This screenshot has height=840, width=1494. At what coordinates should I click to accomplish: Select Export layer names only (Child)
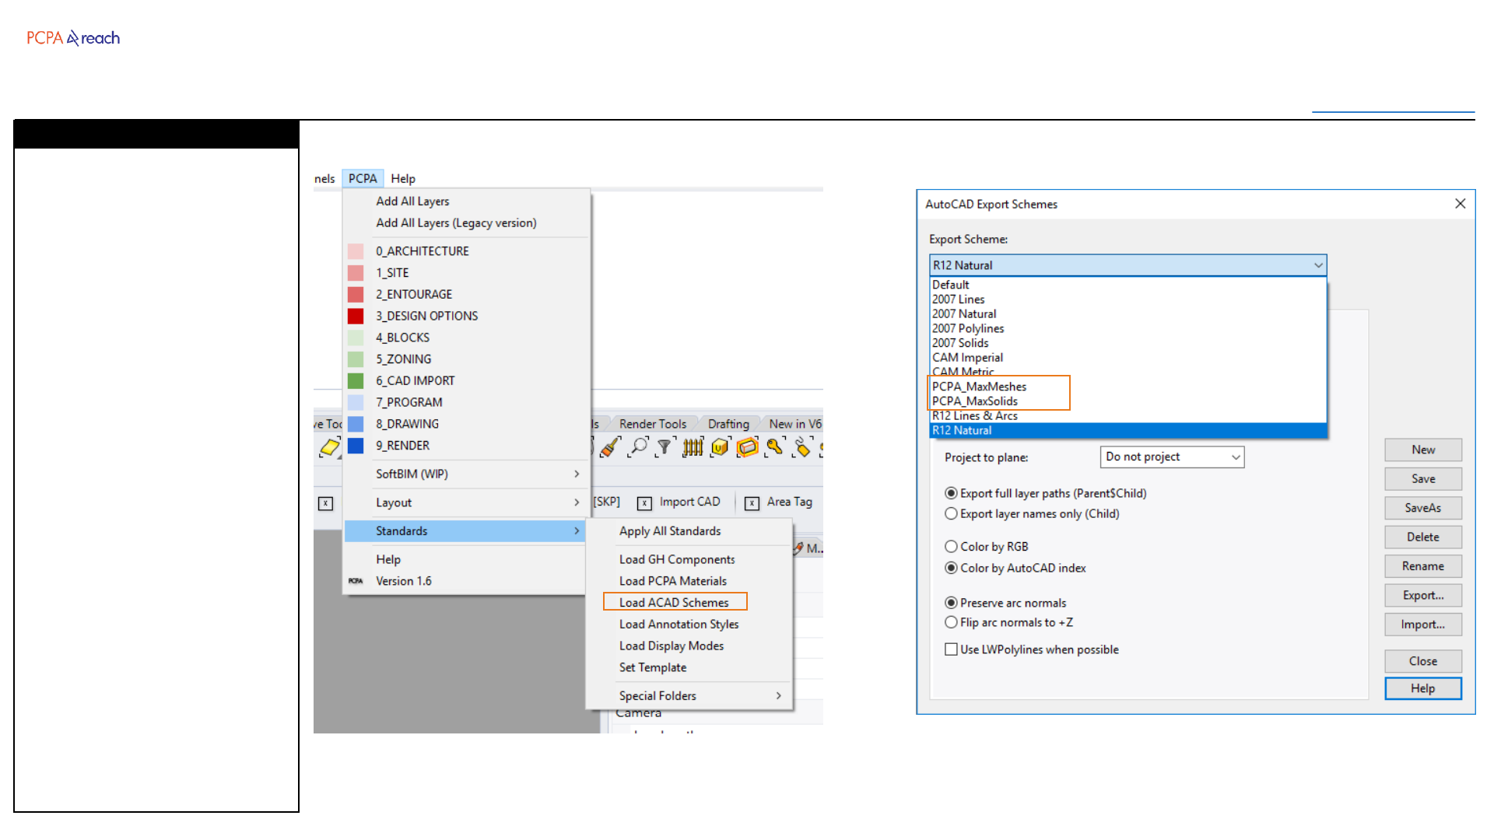951,514
